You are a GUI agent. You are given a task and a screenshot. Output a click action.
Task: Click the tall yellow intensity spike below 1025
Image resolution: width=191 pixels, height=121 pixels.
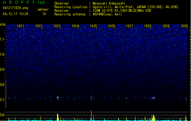[x=91, y=116]
